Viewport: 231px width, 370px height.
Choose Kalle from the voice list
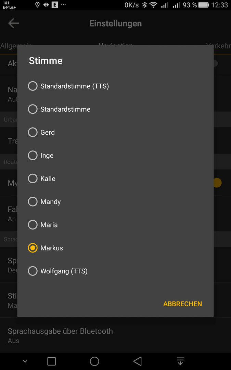tap(41, 178)
